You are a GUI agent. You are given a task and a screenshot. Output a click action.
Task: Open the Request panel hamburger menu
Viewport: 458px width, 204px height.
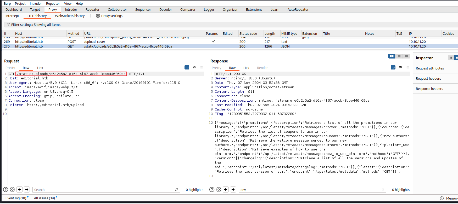tap(202, 67)
